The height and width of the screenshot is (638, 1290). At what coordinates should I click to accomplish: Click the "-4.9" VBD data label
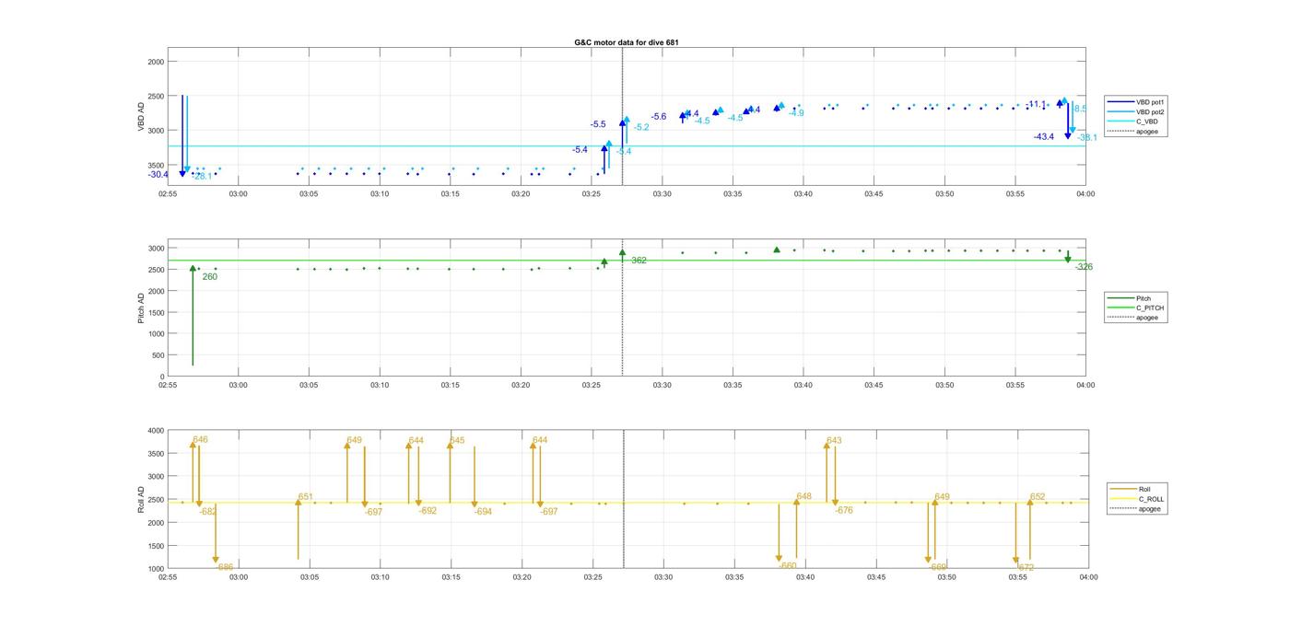[795, 113]
